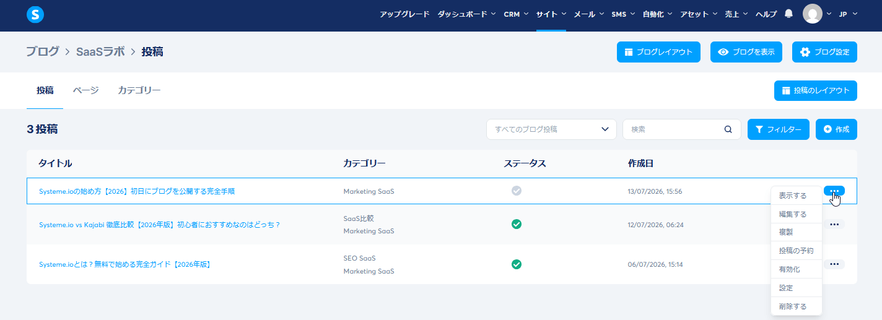The width and height of the screenshot is (882, 320).
Task: Expand the アセット menu
Action: [x=699, y=14]
